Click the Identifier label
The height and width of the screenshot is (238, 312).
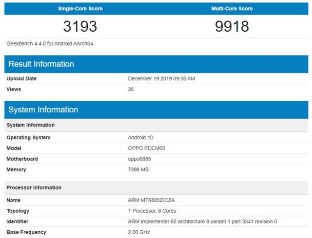[x=18, y=221]
